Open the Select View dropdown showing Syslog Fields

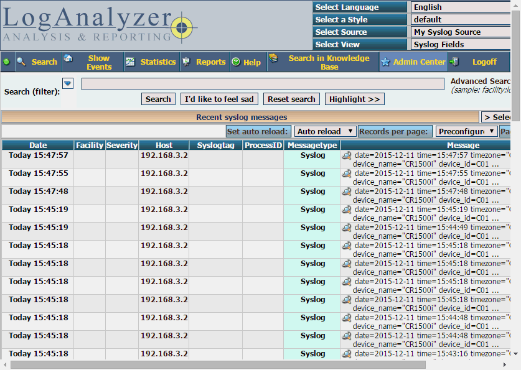point(461,45)
